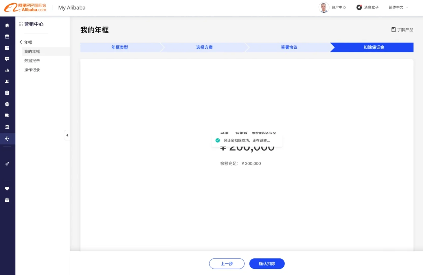Click the paper plane icon in sidebar
Viewport: 423px width, 275px height.
point(7,164)
